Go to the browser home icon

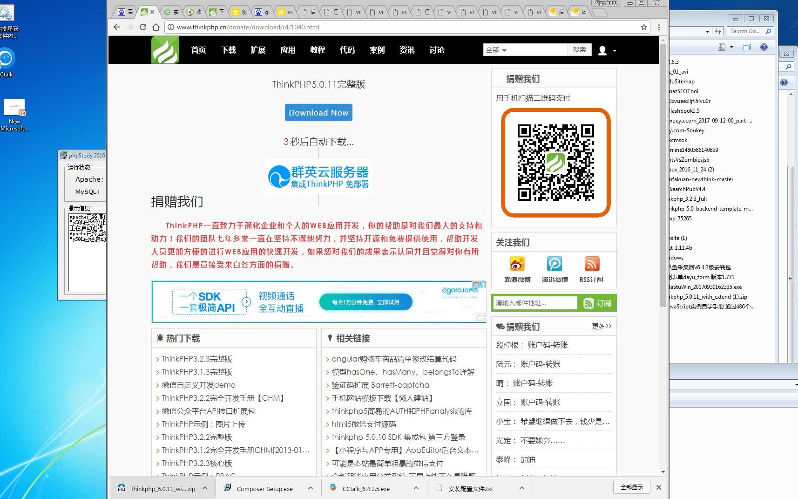click(x=156, y=27)
